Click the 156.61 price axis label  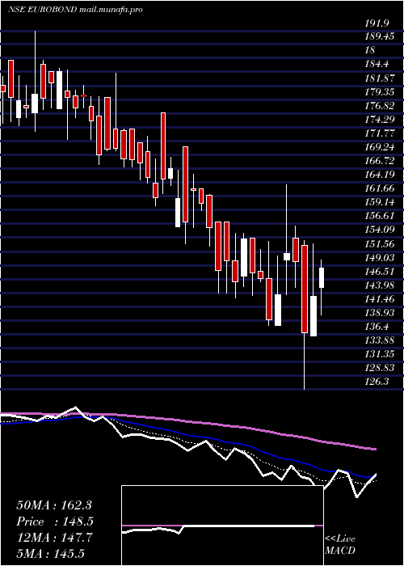pyautogui.click(x=380, y=215)
